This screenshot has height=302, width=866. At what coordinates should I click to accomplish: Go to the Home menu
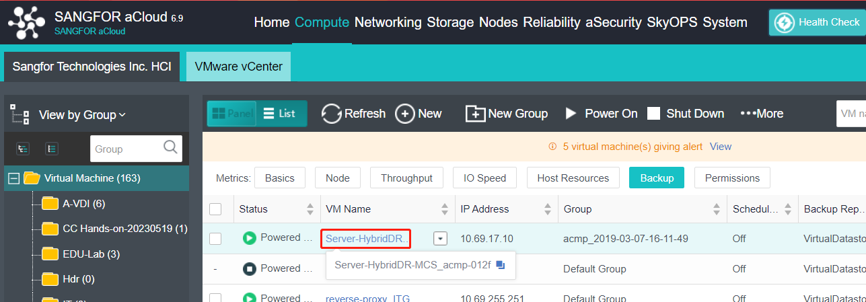[x=272, y=22]
